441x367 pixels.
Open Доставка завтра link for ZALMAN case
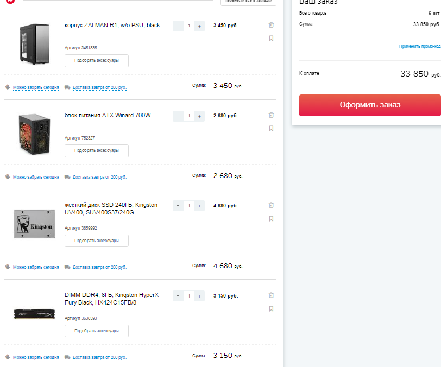click(x=99, y=87)
